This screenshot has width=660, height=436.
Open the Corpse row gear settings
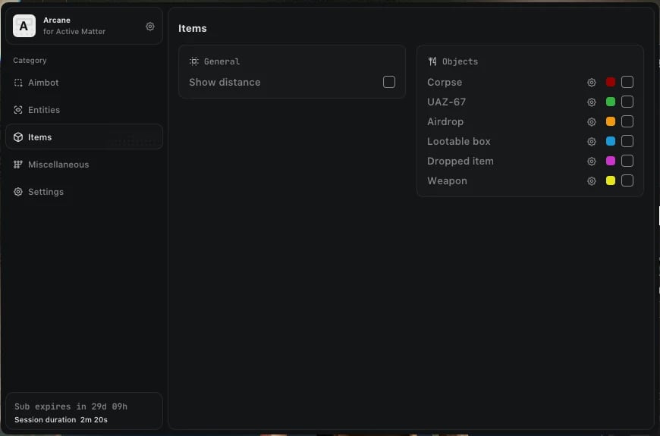592,83
